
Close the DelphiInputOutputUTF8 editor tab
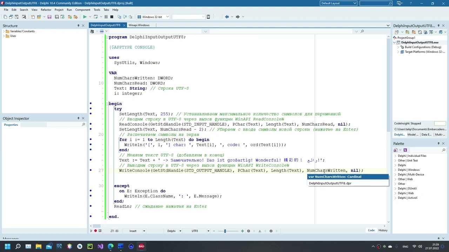(124, 25)
